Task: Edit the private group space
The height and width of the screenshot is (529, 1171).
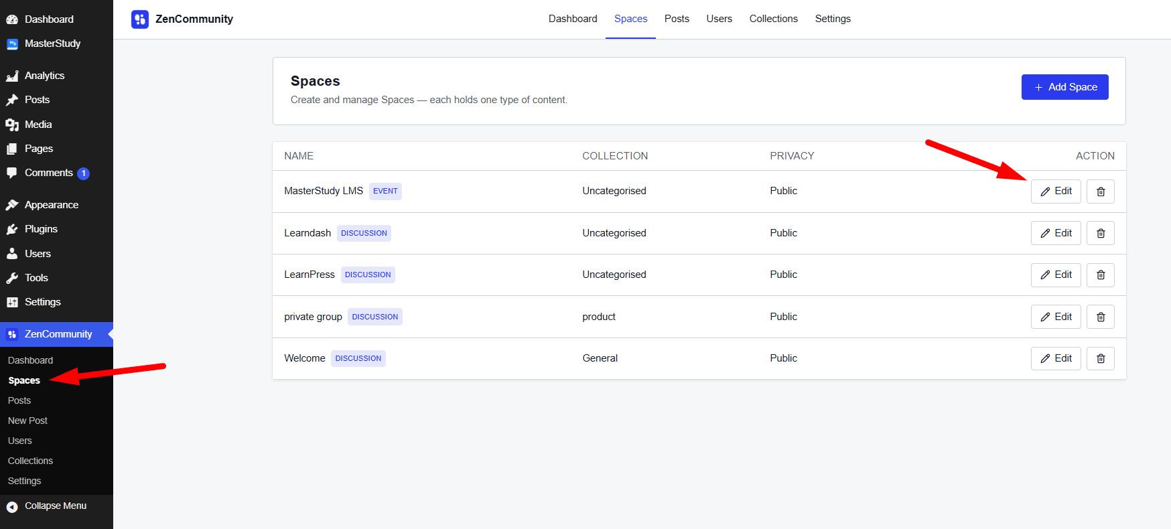Action: pos(1056,317)
